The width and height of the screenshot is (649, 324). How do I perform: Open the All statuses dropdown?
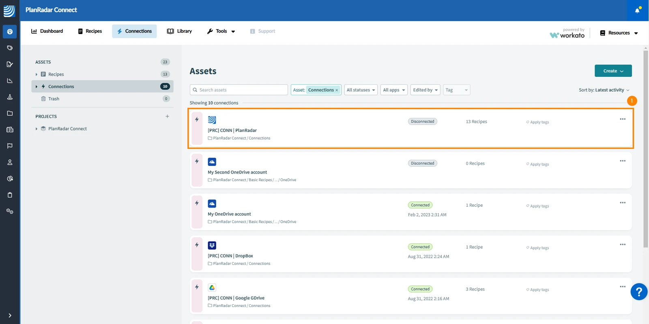point(361,90)
